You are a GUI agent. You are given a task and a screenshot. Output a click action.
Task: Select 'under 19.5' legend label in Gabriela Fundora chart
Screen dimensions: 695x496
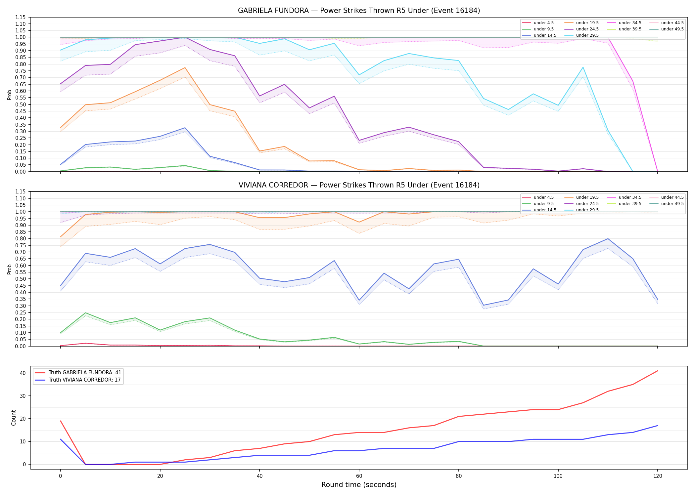(x=587, y=23)
